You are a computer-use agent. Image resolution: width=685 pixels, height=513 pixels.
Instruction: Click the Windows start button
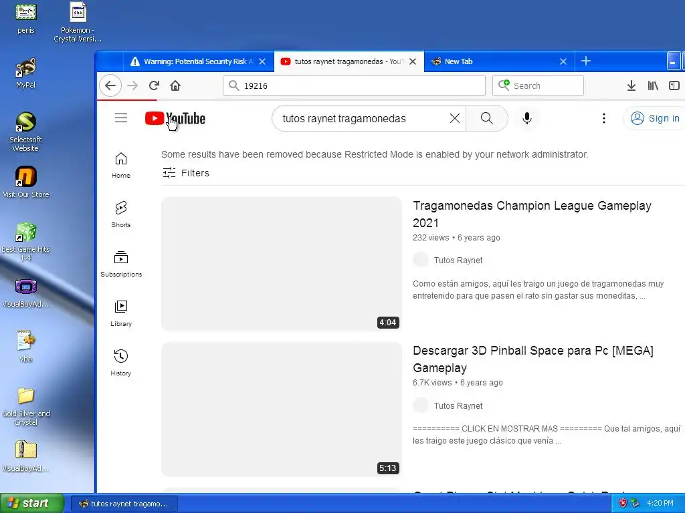click(x=31, y=504)
